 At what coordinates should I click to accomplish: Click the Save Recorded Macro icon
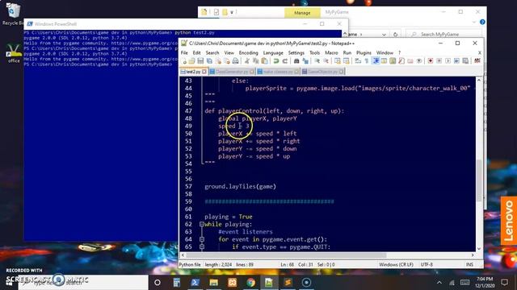click(465, 61)
